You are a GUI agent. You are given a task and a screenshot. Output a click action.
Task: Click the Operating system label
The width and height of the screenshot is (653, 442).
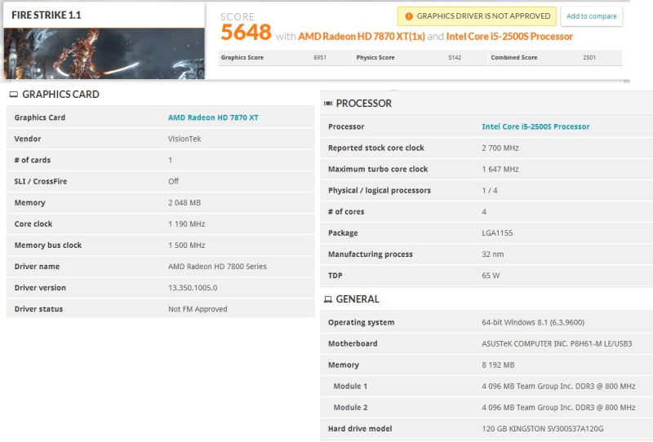click(x=361, y=323)
